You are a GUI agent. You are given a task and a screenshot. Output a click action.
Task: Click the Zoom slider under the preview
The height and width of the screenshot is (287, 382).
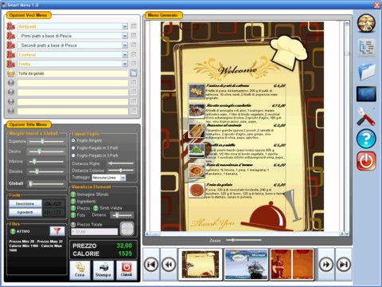click(x=244, y=240)
